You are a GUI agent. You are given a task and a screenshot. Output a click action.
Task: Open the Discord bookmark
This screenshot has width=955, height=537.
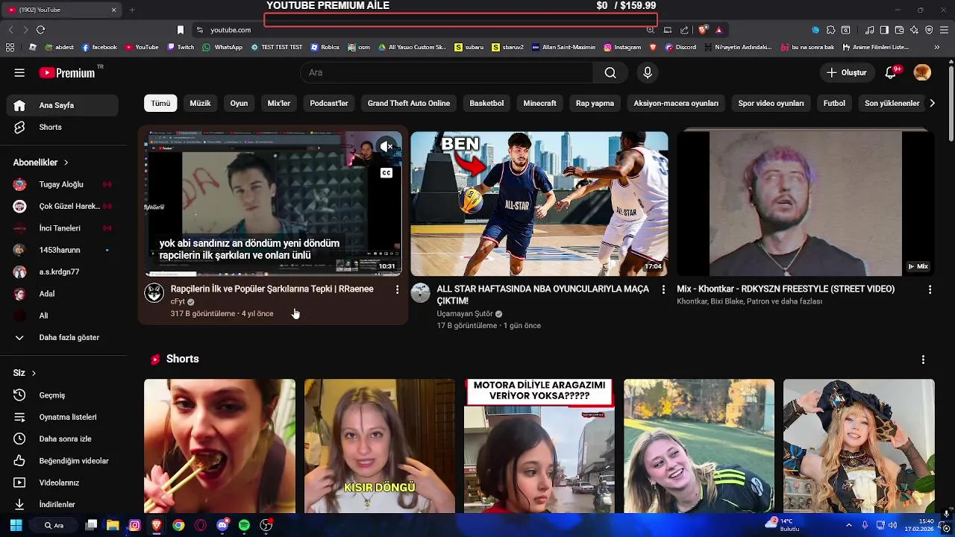[x=680, y=47]
